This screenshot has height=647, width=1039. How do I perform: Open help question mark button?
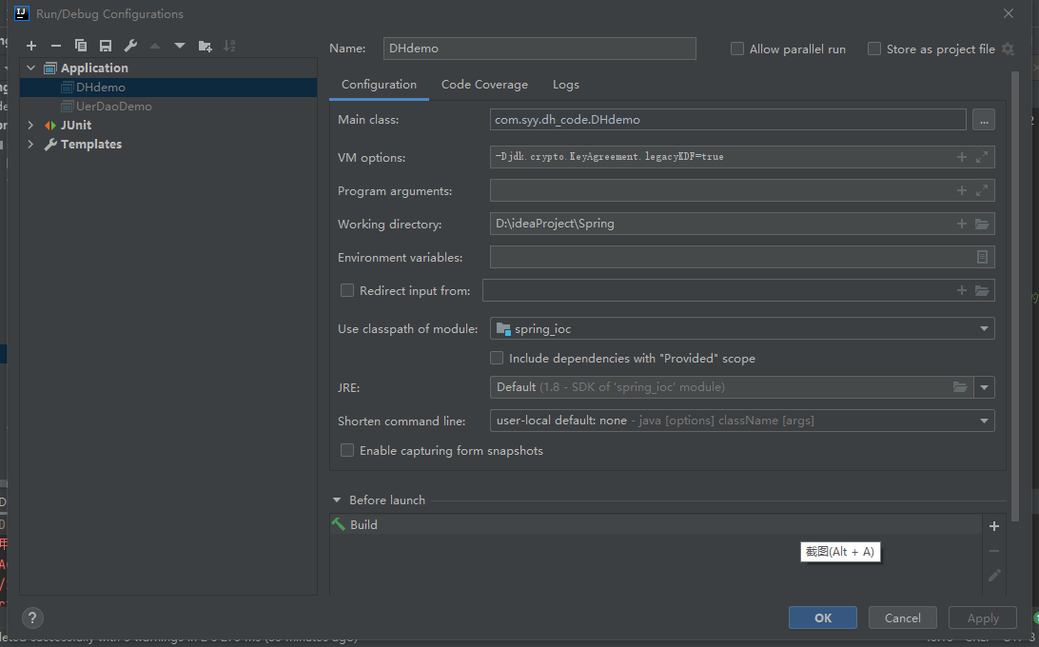(x=32, y=618)
